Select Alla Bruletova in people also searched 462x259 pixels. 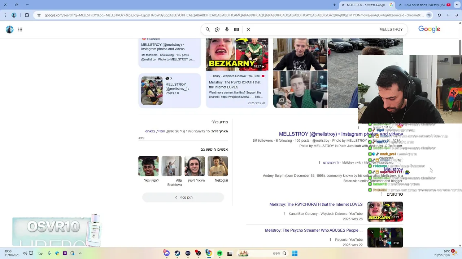(172, 171)
